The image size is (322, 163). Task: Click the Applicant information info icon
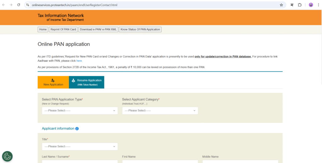[77, 129]
